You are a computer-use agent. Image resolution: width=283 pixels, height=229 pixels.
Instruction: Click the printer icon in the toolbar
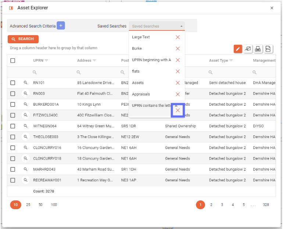point(258,49)
